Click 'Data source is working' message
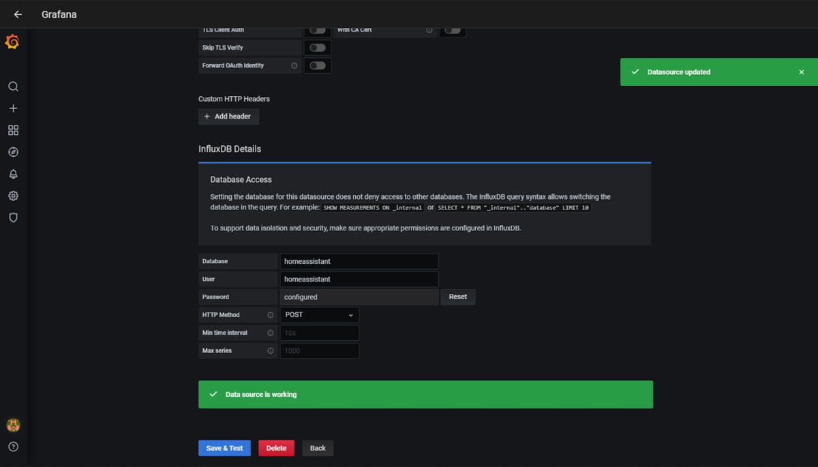This screenshot has height=467, width=818. click(x=261, y=395)
